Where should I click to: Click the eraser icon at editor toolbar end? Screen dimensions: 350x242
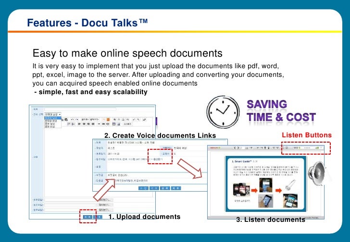point(144,120)
